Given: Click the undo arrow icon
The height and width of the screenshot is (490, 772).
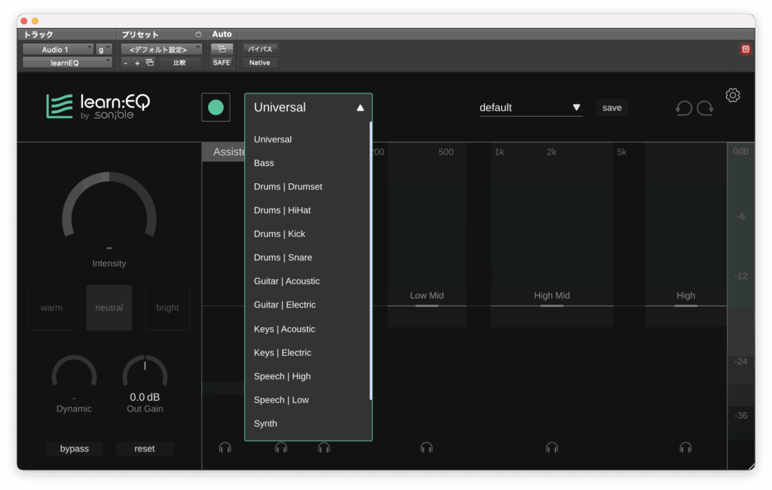Looking at the screenshot, I should pos(683,108).
